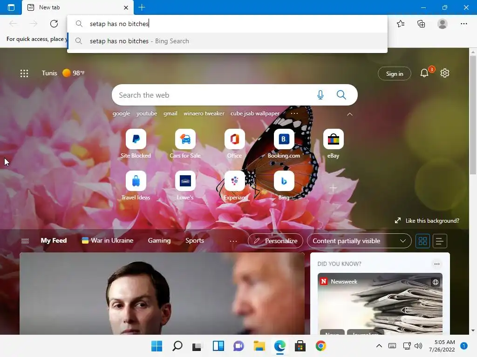Open the profile avatar icon
Viewport: 477px width, 357px height.
443,24
